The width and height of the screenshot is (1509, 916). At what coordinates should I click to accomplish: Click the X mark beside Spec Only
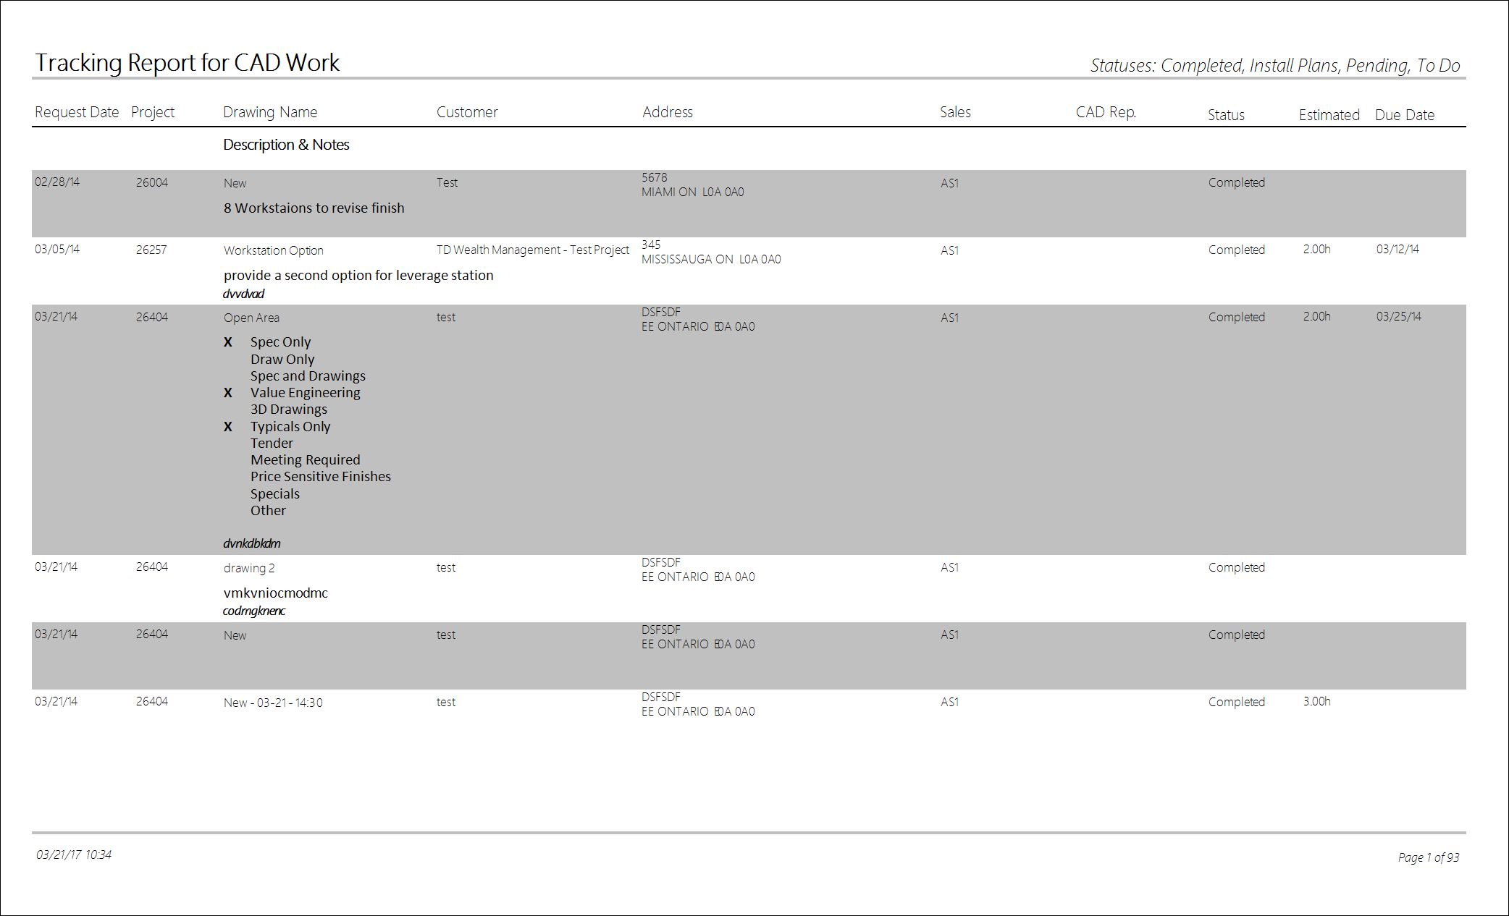click(228, 342)
